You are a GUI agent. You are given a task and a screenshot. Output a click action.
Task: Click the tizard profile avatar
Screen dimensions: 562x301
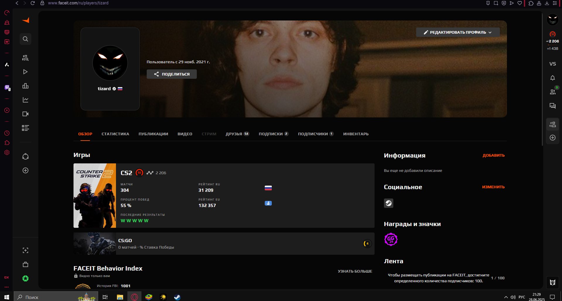[110, 63]
